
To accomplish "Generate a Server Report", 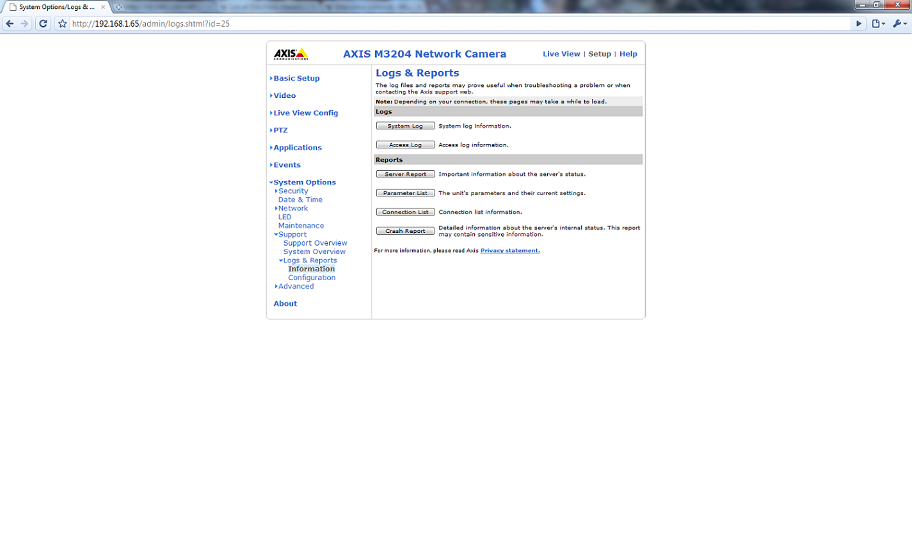I will coord(404,173).
